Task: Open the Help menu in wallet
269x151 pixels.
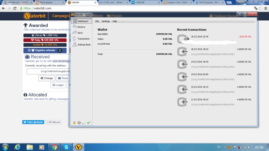Action: (115, 21)
